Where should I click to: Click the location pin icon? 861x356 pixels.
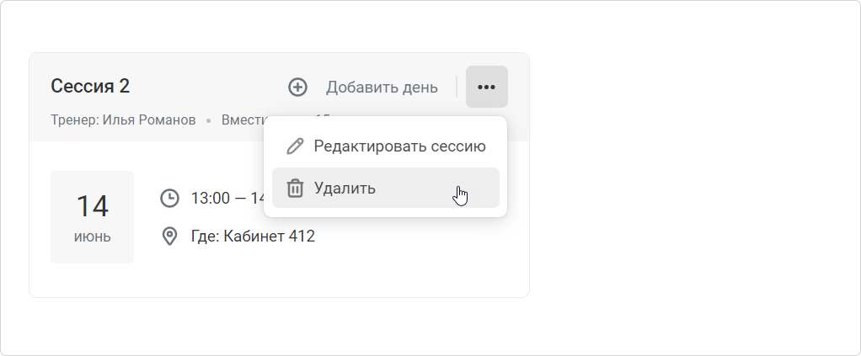pyautogui.click(x=169, y=236)
